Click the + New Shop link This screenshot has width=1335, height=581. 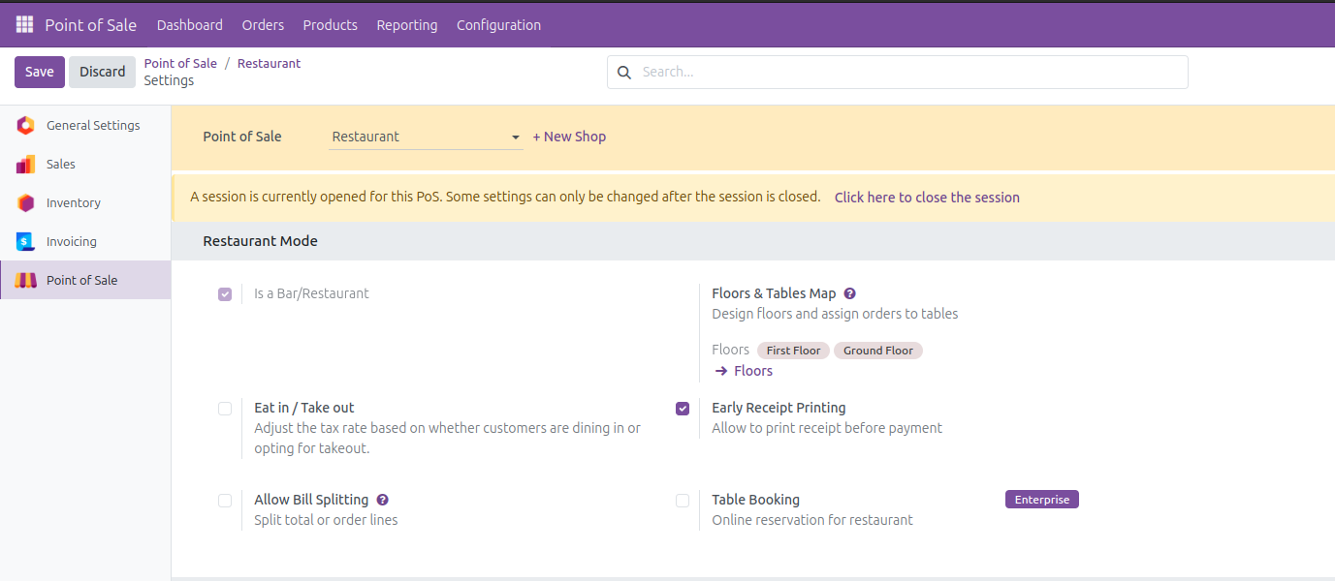point(569,136)
